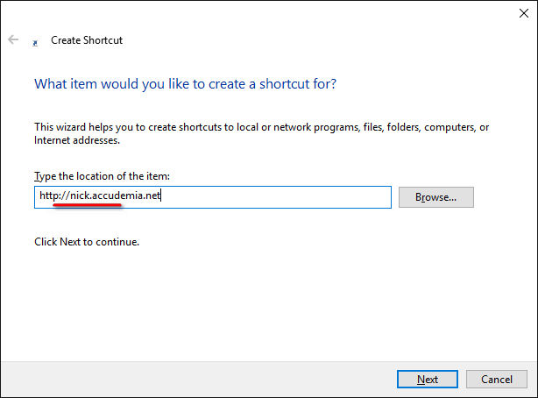
Task: Click the "Internet addresses" text in description
Action: click(74, 140)
